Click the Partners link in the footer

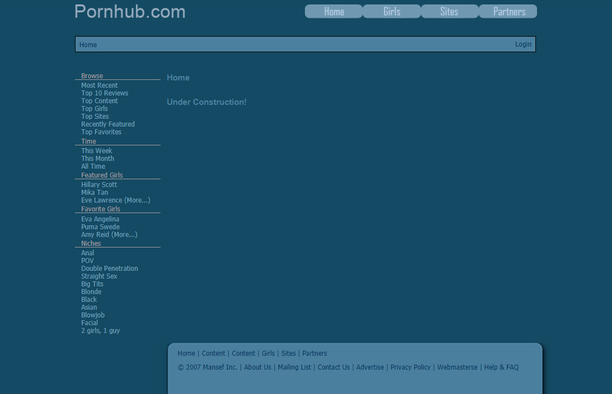tap(314, 353)
